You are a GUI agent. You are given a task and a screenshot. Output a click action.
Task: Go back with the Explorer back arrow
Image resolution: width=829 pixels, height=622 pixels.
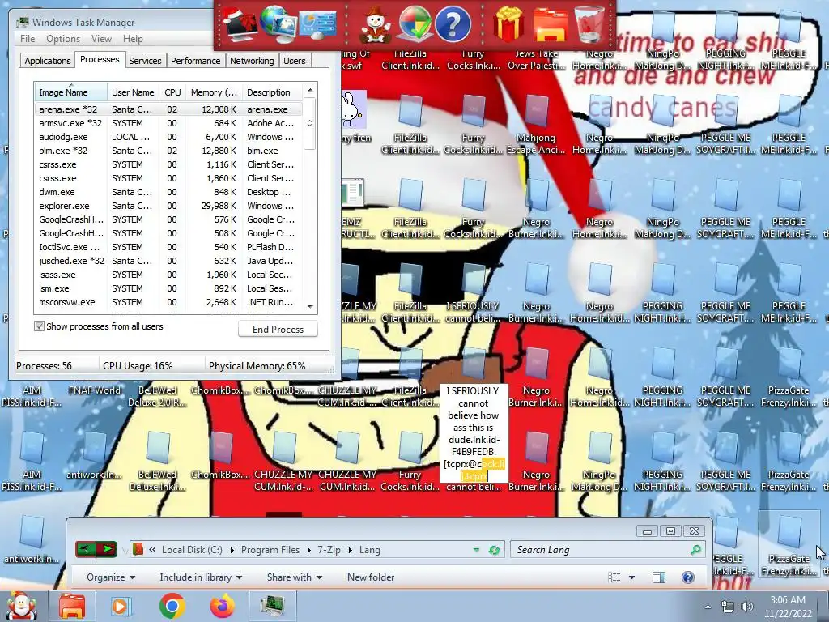click(85, 550)
